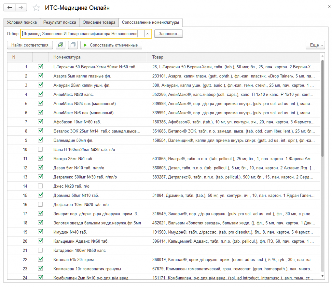Click Товар cell starting 188386, Афобазол
332x287 pixels.
[x=234, y=122]
